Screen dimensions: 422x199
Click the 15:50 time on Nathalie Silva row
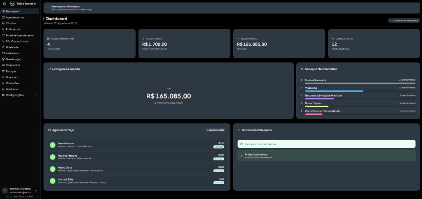pos(221,179)
